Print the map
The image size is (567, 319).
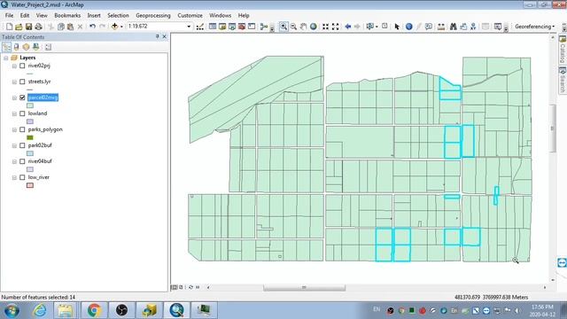[x=38, y=27]
